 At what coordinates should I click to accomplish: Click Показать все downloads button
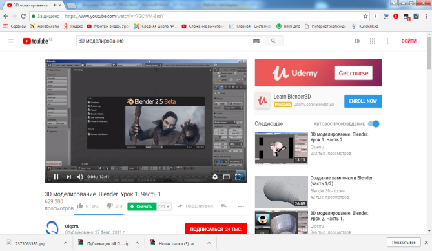point(404,243)
